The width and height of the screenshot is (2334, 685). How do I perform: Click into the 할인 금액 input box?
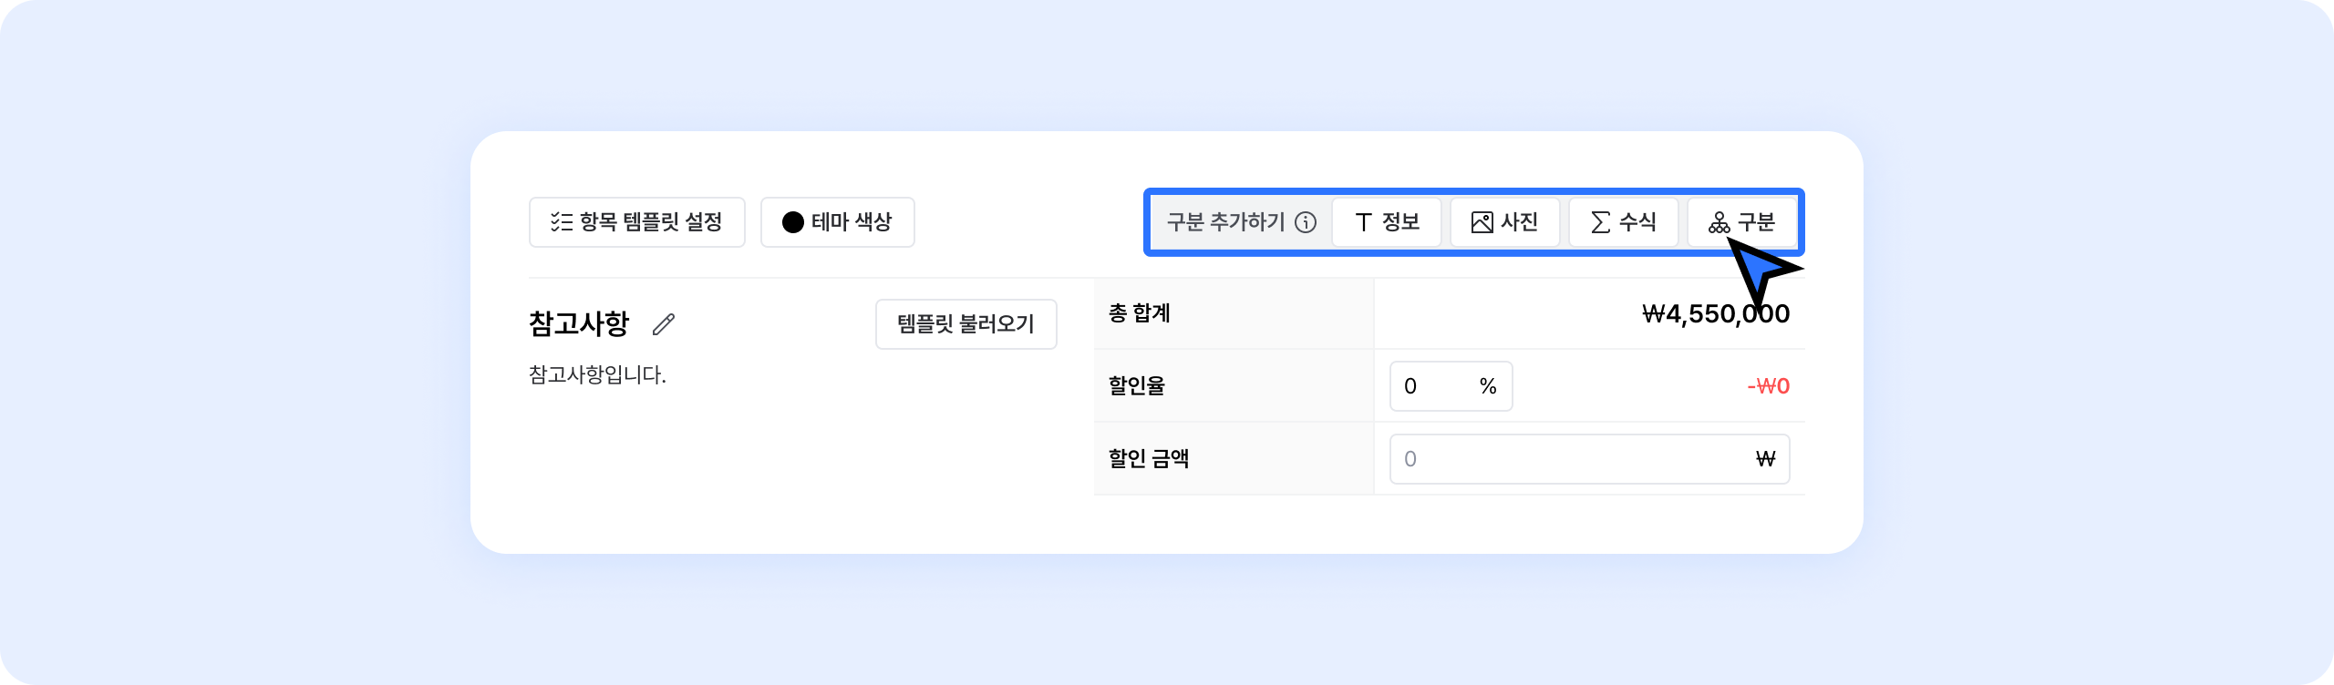(x=1568, y=459)
